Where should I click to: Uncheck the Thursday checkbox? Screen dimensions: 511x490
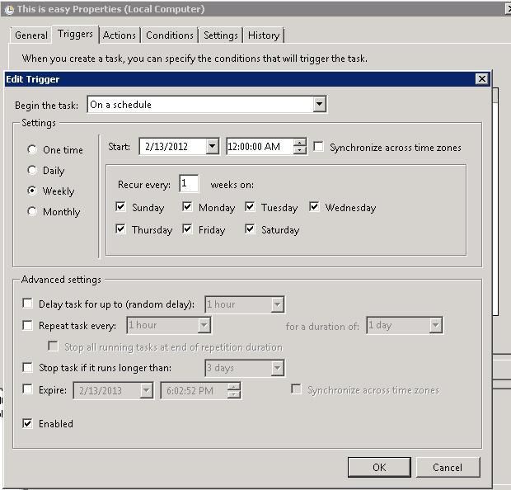(x=120, y=229)
